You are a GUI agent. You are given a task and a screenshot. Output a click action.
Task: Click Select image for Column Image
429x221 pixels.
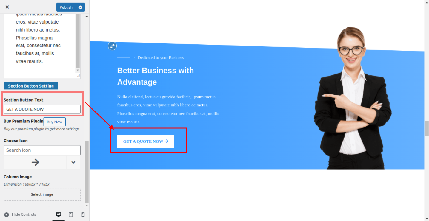tap(42, 194)
